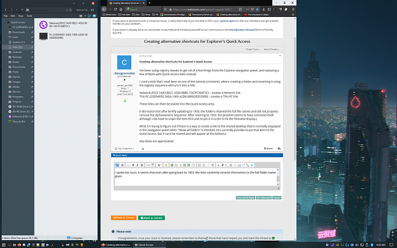Open The simulacrum YouTube bookmark
The image size is (397, 248).
[257, 15]
